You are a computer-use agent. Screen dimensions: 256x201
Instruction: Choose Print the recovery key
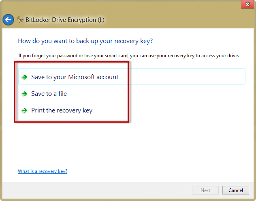click(x=62, y=110)
